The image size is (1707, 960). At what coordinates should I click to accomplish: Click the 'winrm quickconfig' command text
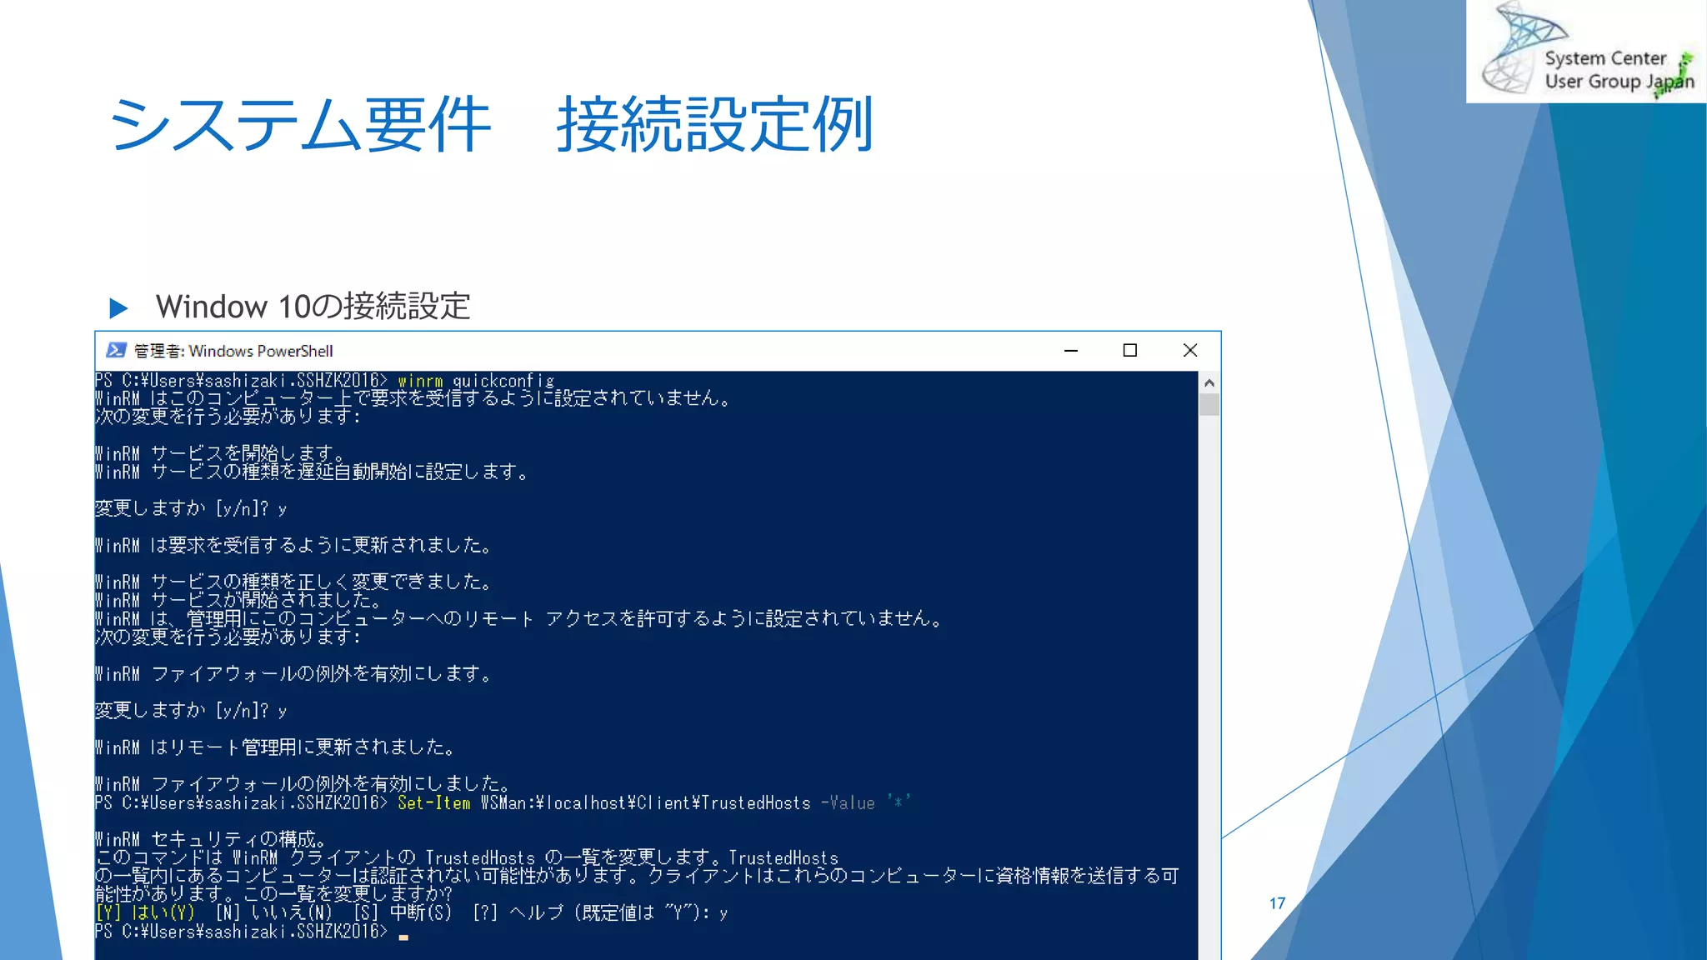click(476, 381)
